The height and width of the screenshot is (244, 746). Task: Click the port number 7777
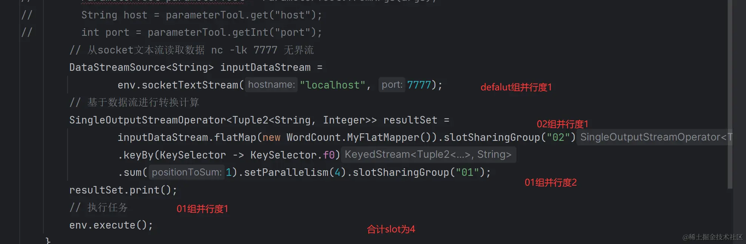[x=419, y=85]
